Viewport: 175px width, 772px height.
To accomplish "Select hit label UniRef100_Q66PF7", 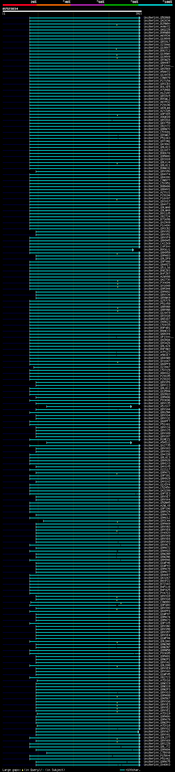I will coord(157,421).
